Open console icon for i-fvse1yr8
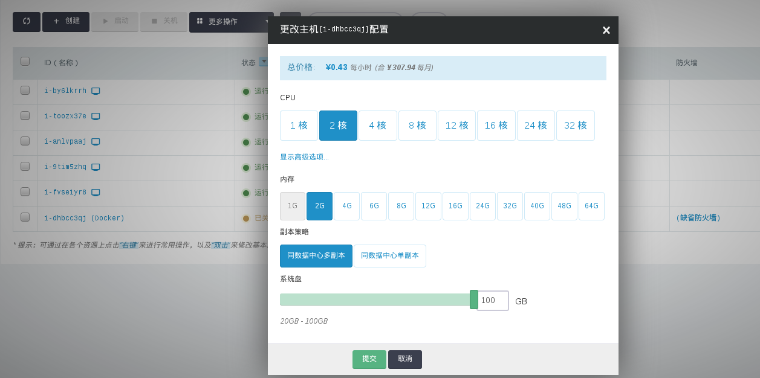The image size is (760, 378). coord(96,193)
